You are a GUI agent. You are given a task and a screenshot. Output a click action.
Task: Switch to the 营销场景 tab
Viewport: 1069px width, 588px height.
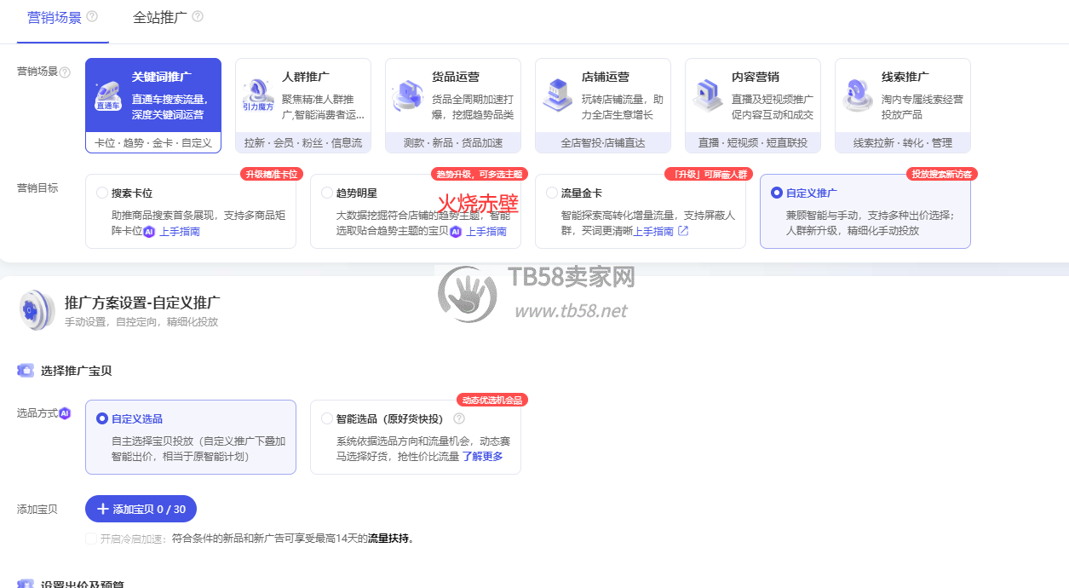55,17
